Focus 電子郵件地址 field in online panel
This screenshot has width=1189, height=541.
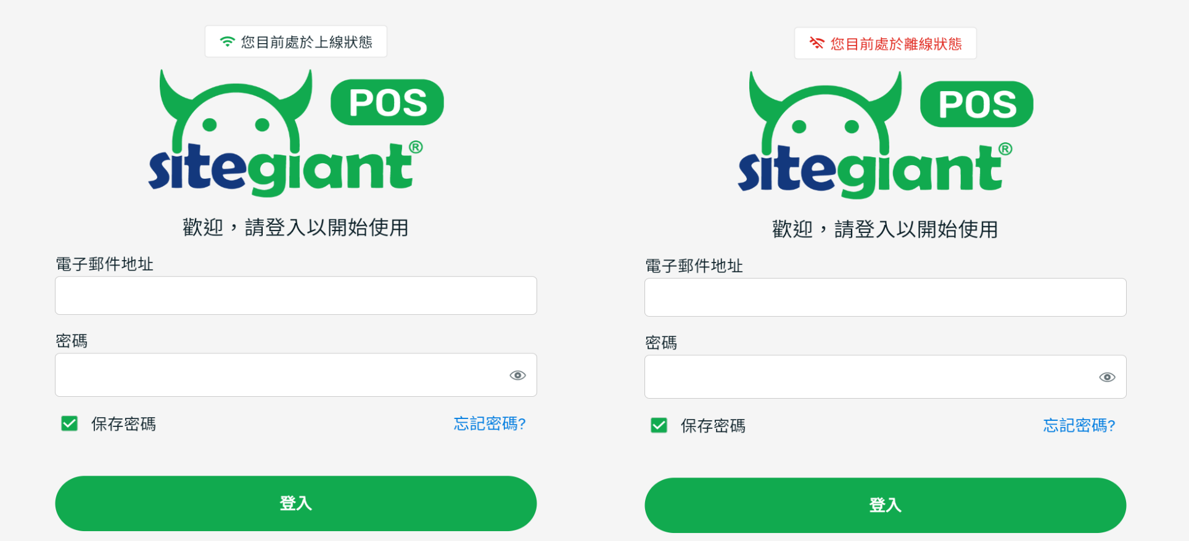coord(296,296)
